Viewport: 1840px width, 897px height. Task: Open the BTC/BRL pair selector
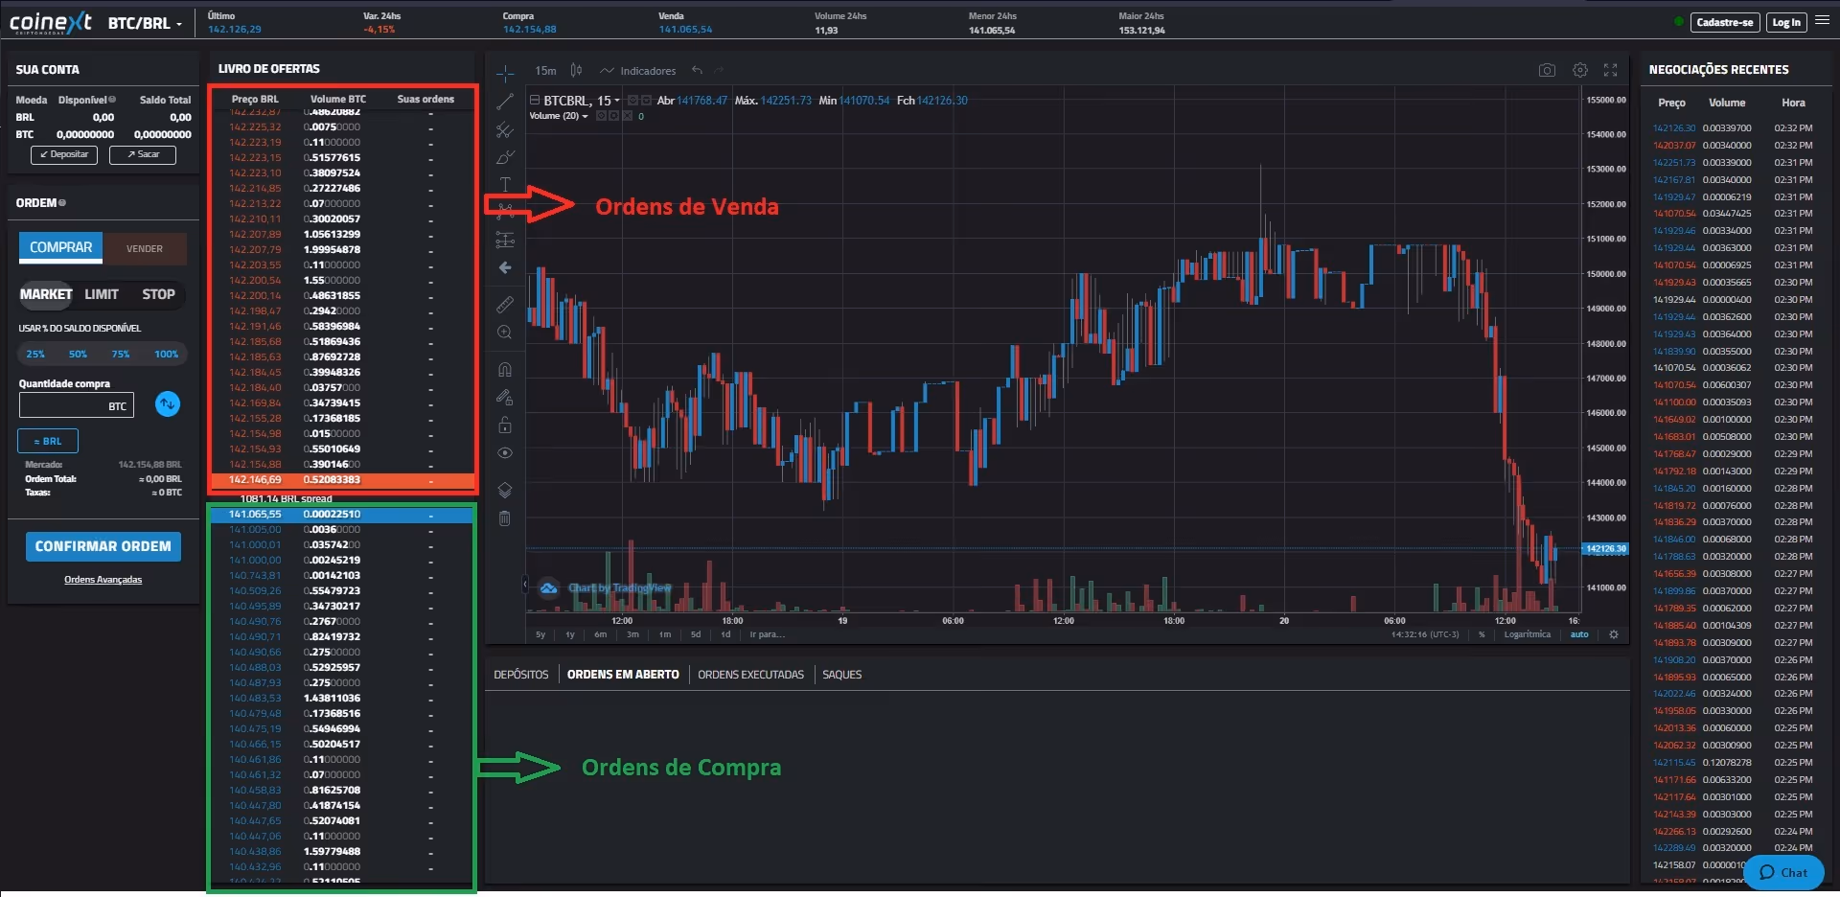click(x=145, y=23)
